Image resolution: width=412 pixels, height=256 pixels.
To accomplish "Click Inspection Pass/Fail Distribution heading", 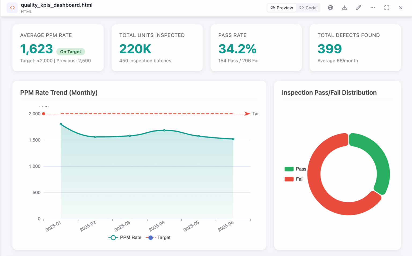I will (329, 93).
